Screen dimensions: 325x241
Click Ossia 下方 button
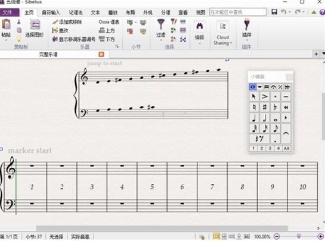tap(107, 39)
